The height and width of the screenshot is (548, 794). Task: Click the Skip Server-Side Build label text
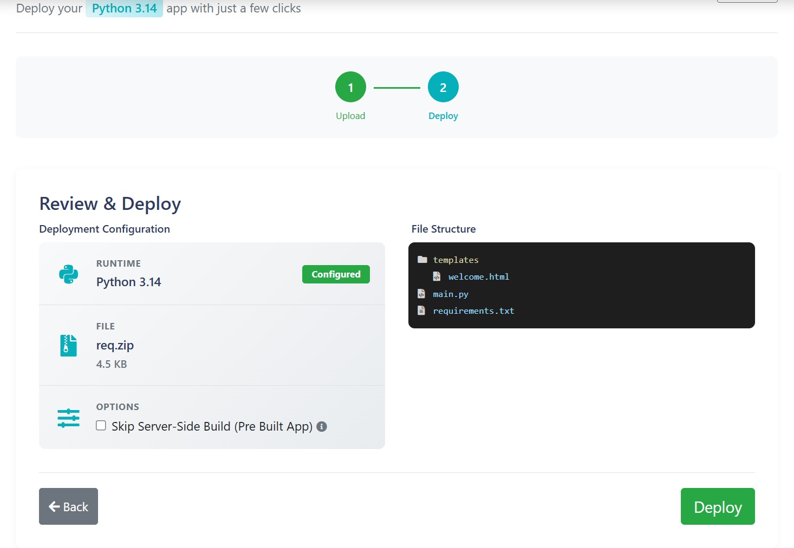point(212,427)
